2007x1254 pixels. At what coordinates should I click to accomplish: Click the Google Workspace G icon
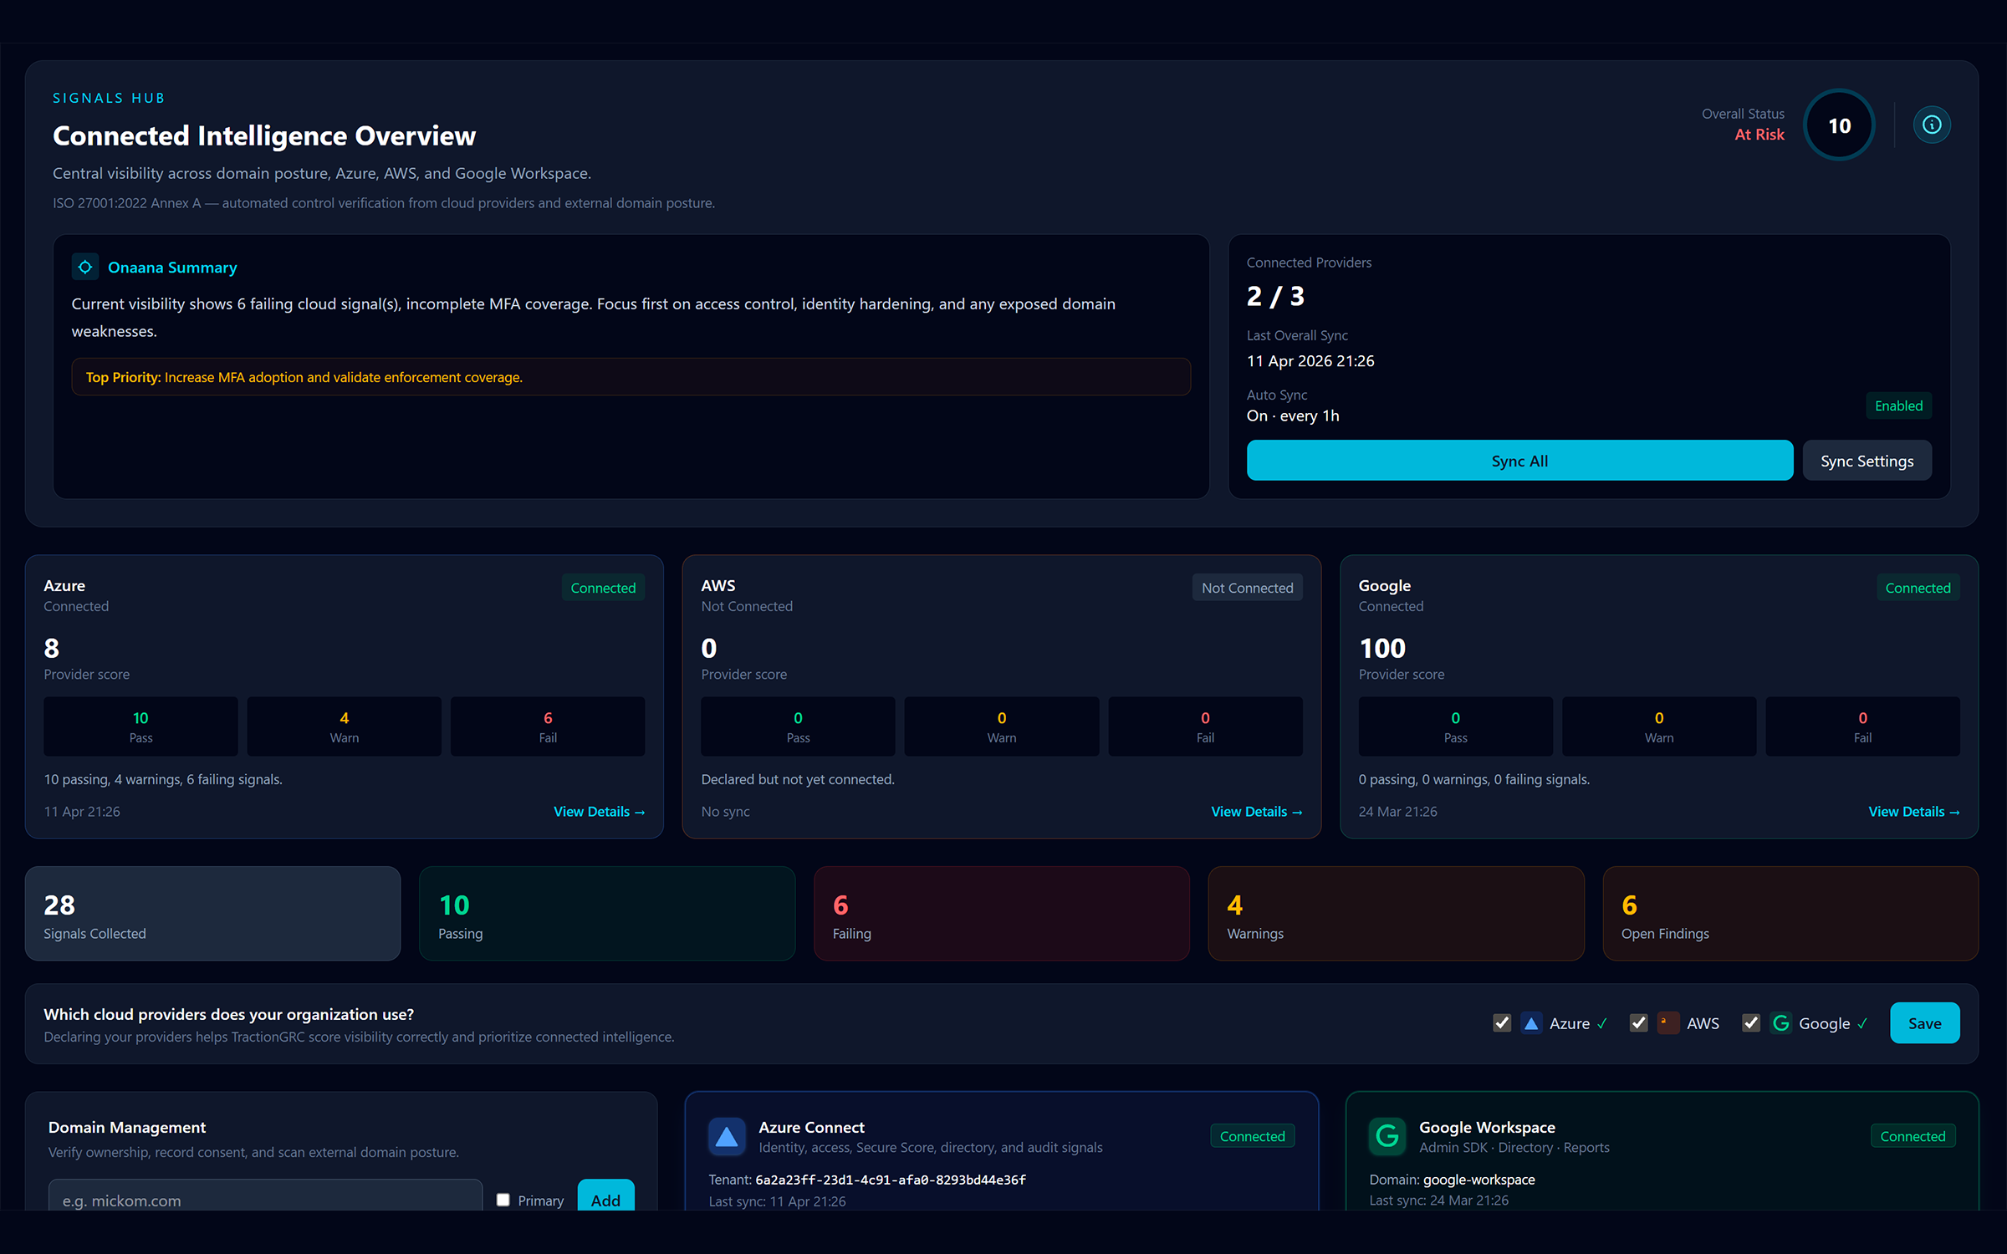[x=1387, y=1137]
